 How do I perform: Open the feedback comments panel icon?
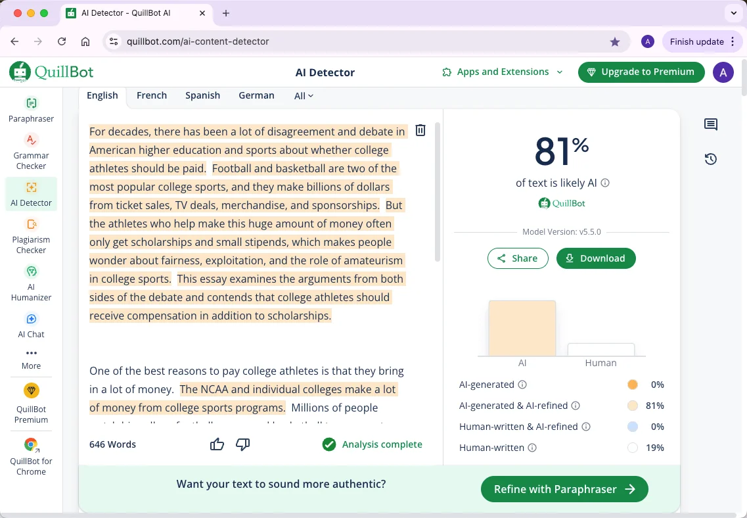[x=711, y=124]
